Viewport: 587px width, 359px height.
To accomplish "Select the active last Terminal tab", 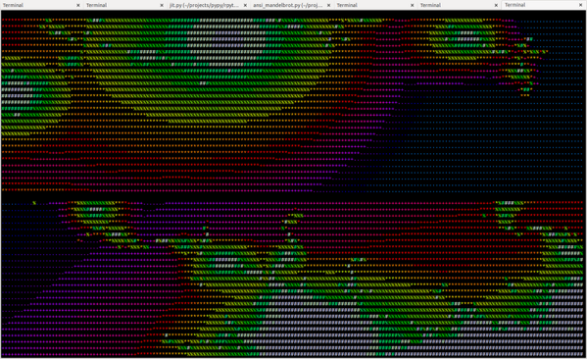I will coord(544,5).
